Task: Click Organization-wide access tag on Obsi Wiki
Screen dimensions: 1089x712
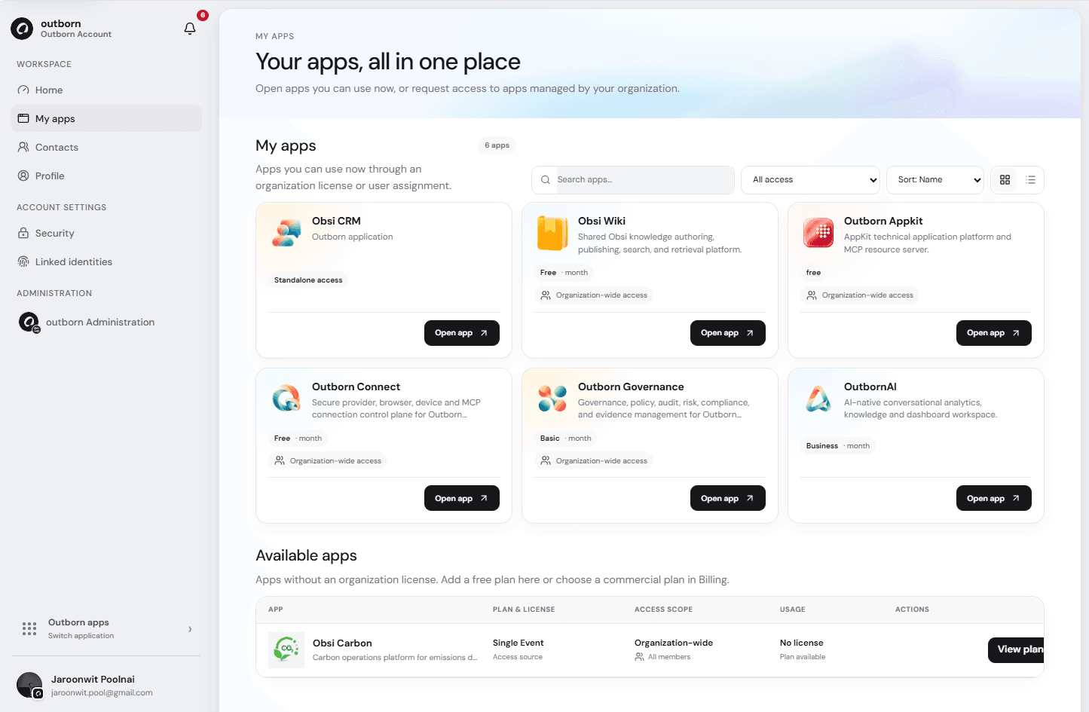Action: (x=594, y=295)
